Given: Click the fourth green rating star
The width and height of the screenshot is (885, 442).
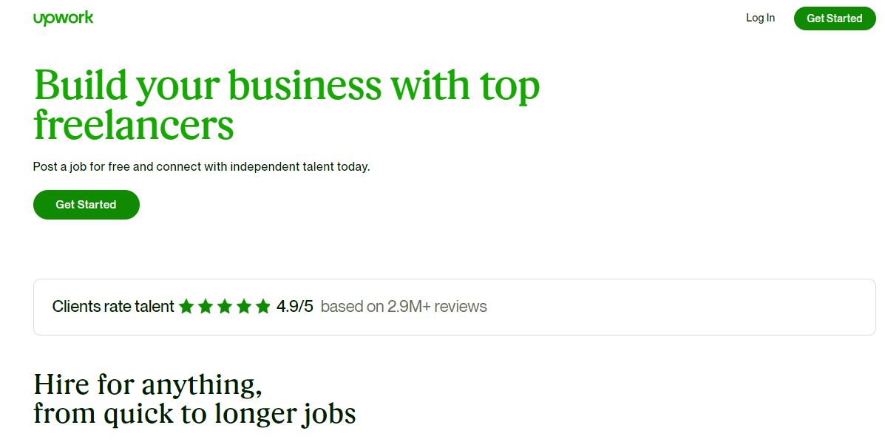Looking at the screenshot, I should [x=244, y=307].
